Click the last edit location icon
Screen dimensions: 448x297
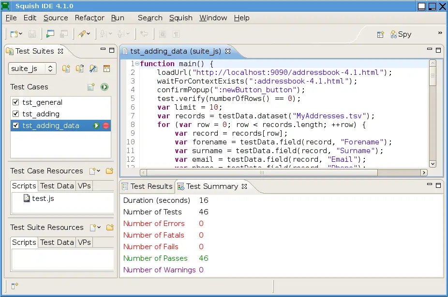(x=144, y=34)
